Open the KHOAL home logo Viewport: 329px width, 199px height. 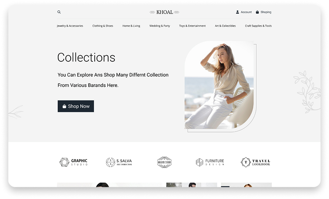point(164,12)
